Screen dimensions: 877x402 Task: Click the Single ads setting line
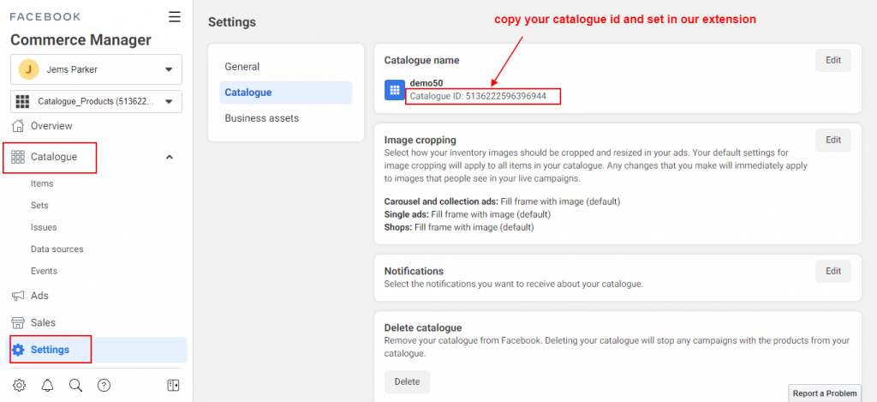click(x=468, y=214)
